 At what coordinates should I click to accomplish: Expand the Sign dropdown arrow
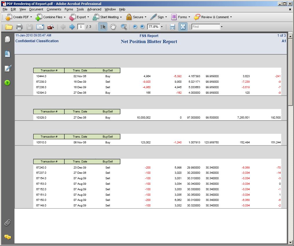(x=166, y=17)
